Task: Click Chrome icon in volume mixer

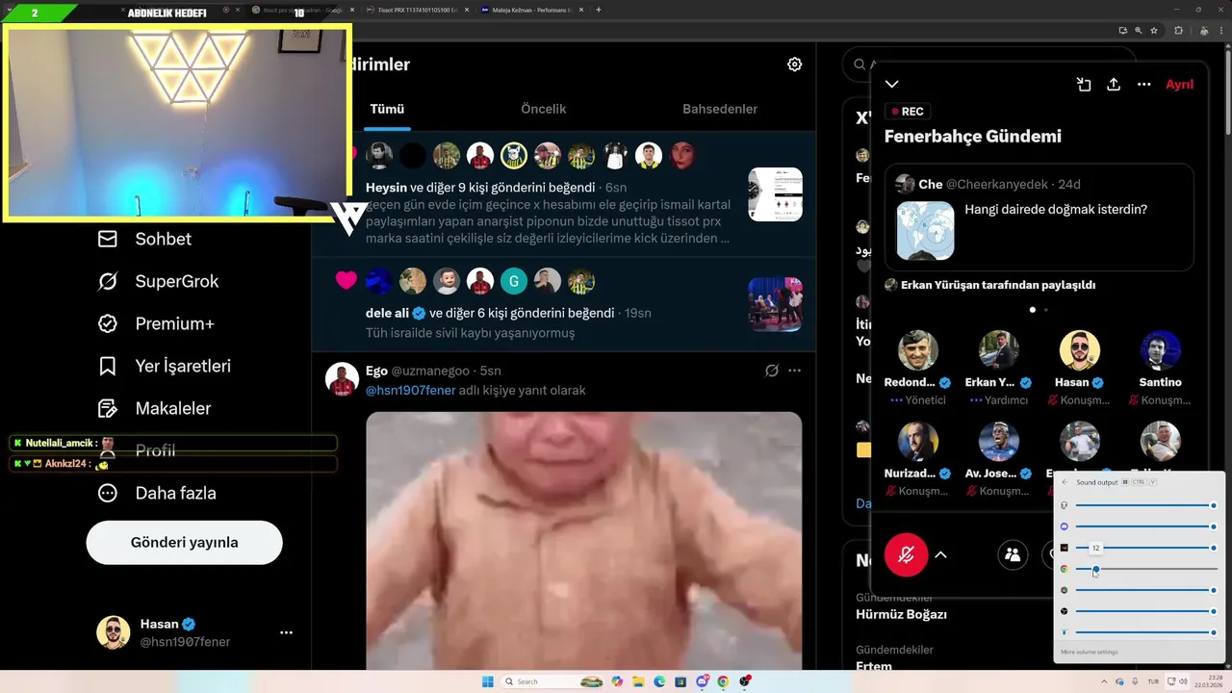Action: [x=1064, y=569]
